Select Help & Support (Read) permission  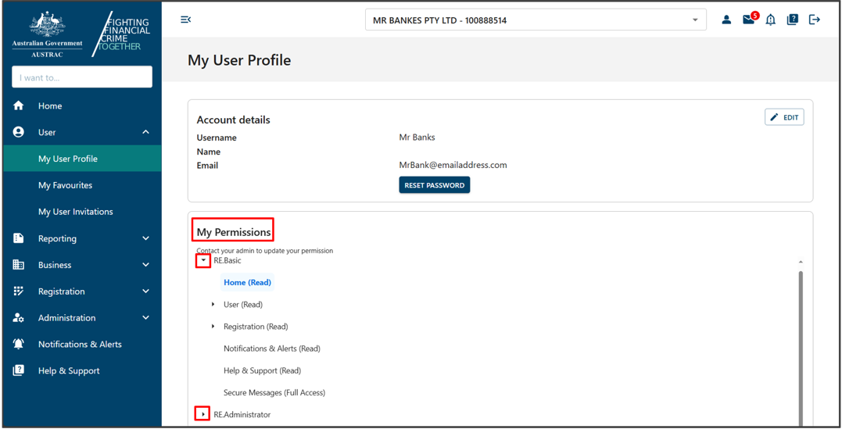pyautogui.click(x=262, y=370)
